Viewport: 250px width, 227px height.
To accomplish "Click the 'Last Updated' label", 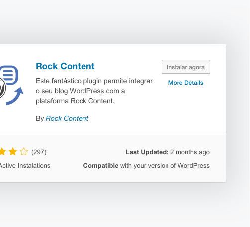I will [147, 152].
